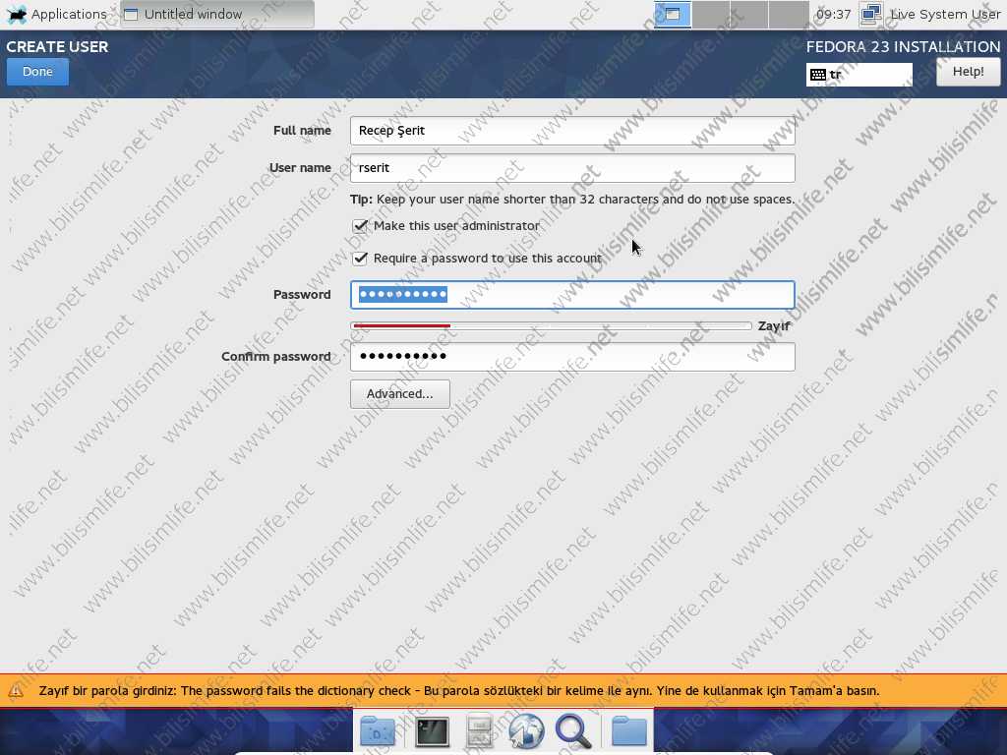
Task: Open the web browser globe icon
Action: [x=527, y=731]
